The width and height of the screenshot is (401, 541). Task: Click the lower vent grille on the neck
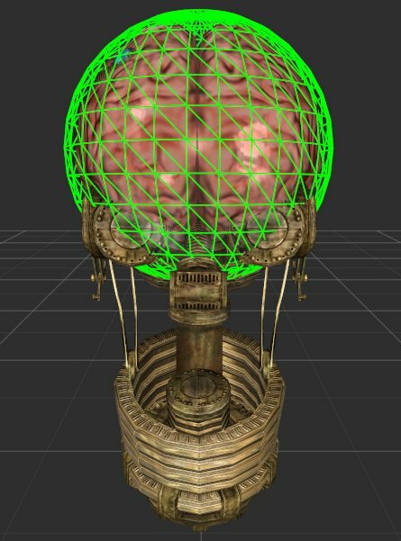click(198, 305)
